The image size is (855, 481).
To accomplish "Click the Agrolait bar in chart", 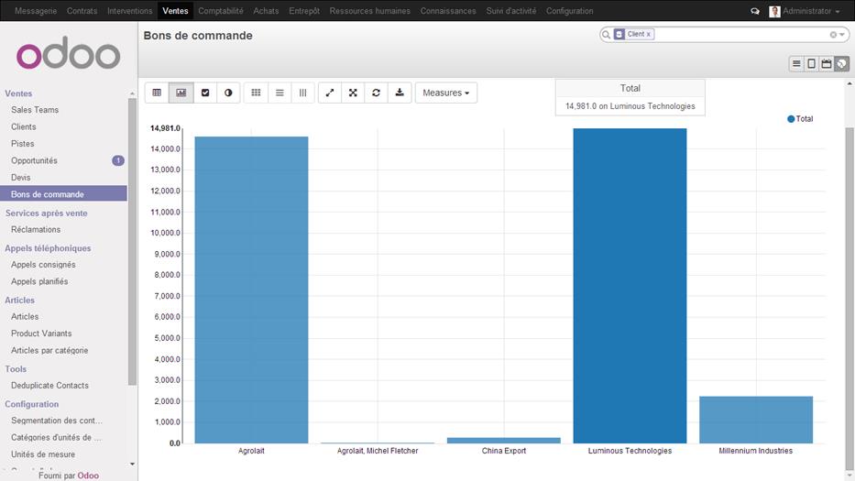I will (251, 290).
